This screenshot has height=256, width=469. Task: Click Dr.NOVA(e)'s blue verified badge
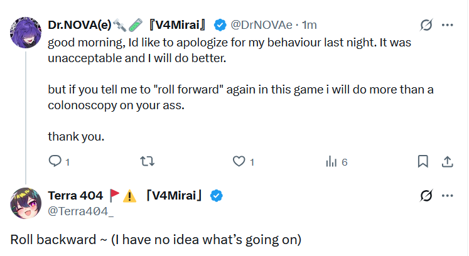[220, 25]
